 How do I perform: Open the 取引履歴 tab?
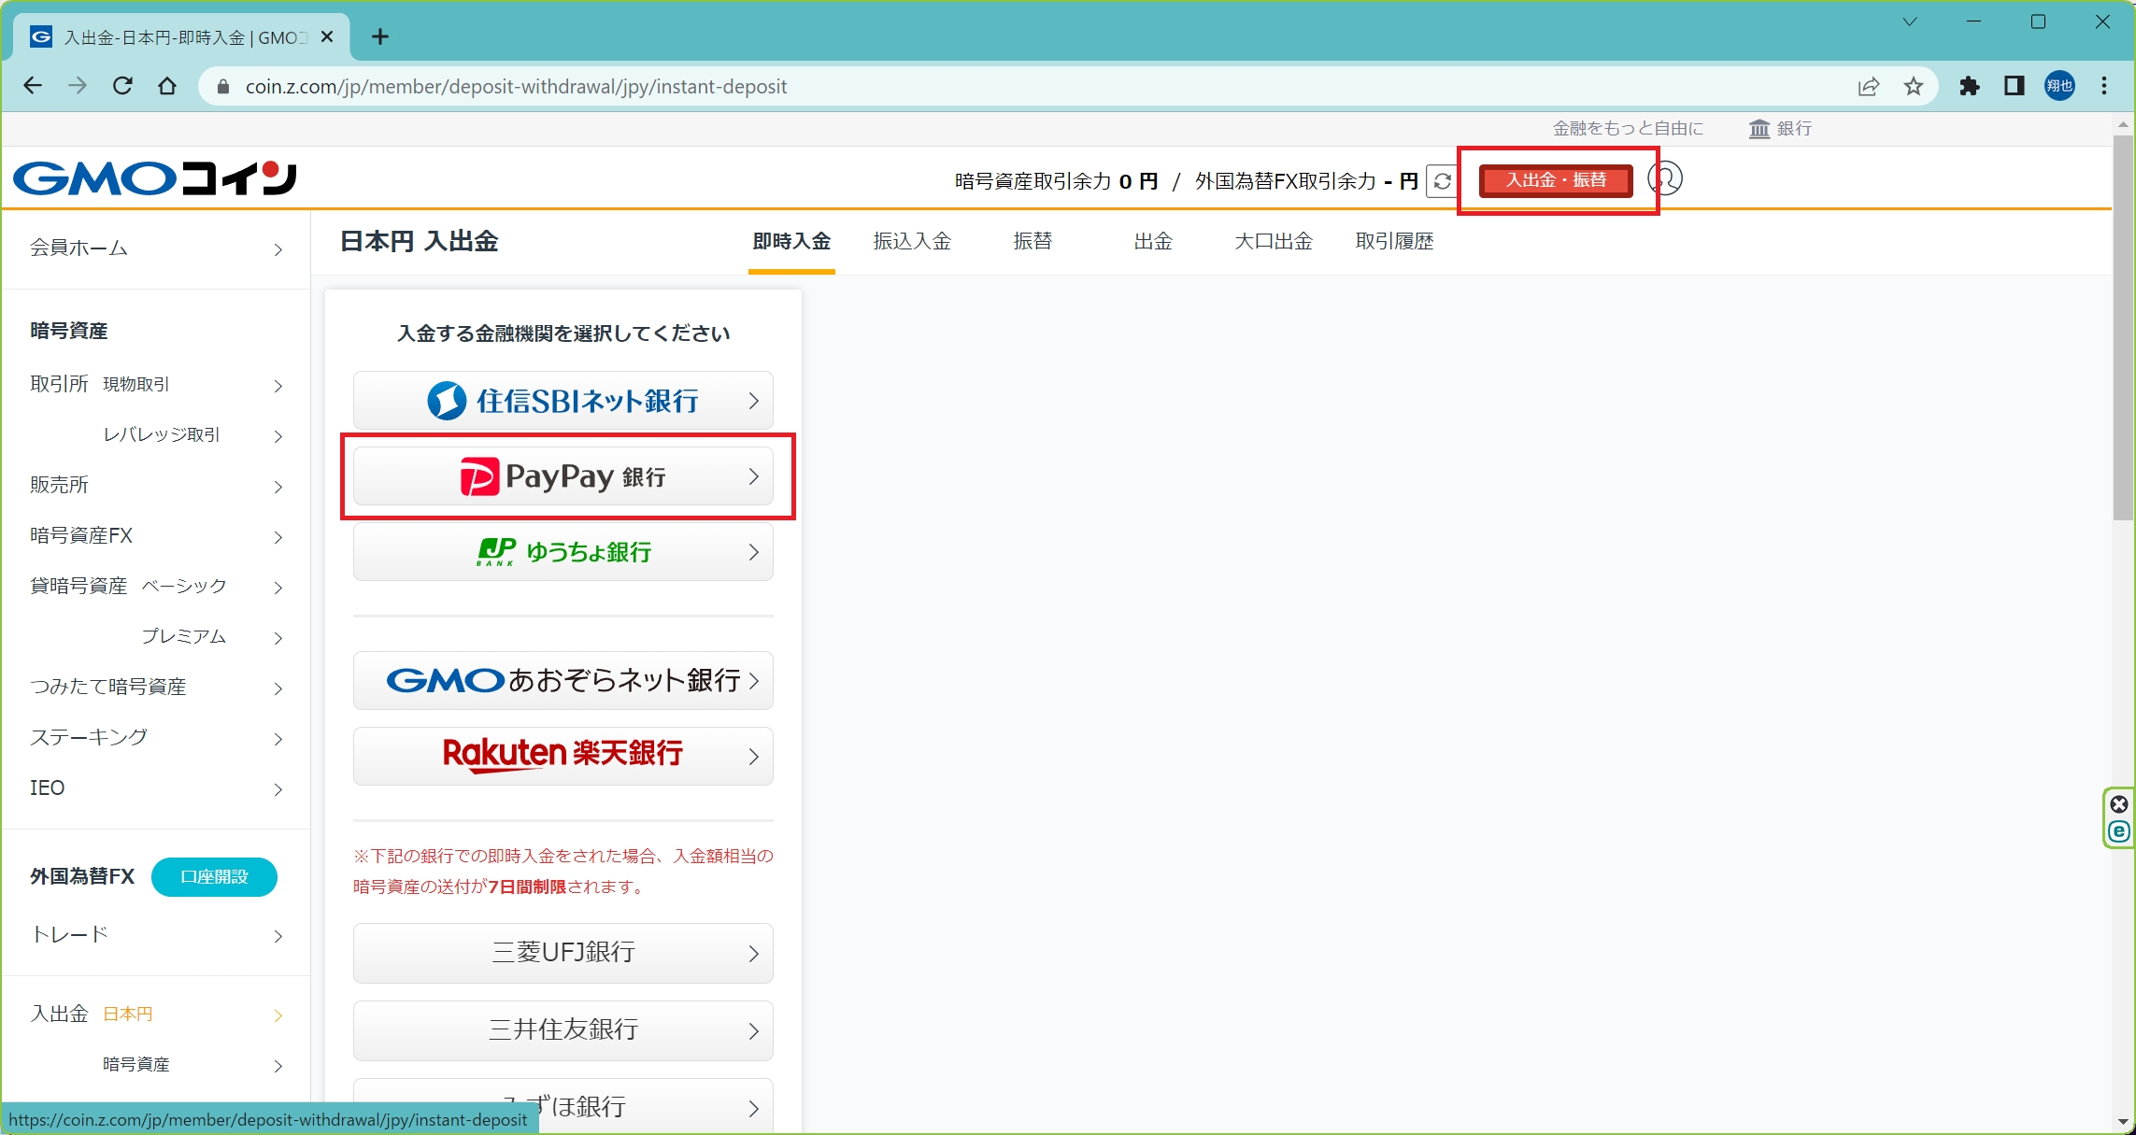tap(1394, 242)
